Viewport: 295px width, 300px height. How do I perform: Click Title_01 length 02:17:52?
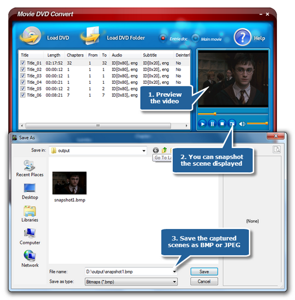point(54,63)
